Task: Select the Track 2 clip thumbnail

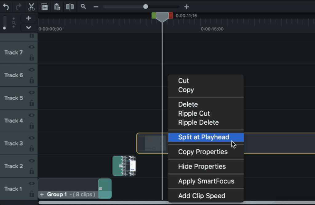Action: click(124, 166)
